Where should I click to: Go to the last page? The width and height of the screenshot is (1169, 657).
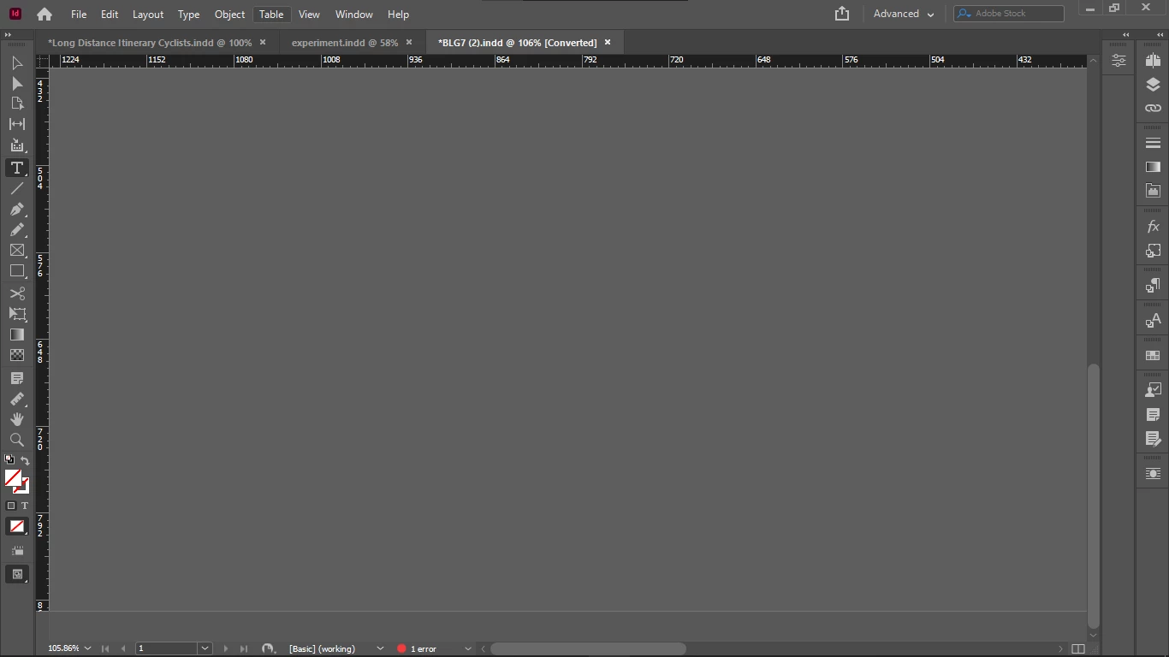pos(244,648)
